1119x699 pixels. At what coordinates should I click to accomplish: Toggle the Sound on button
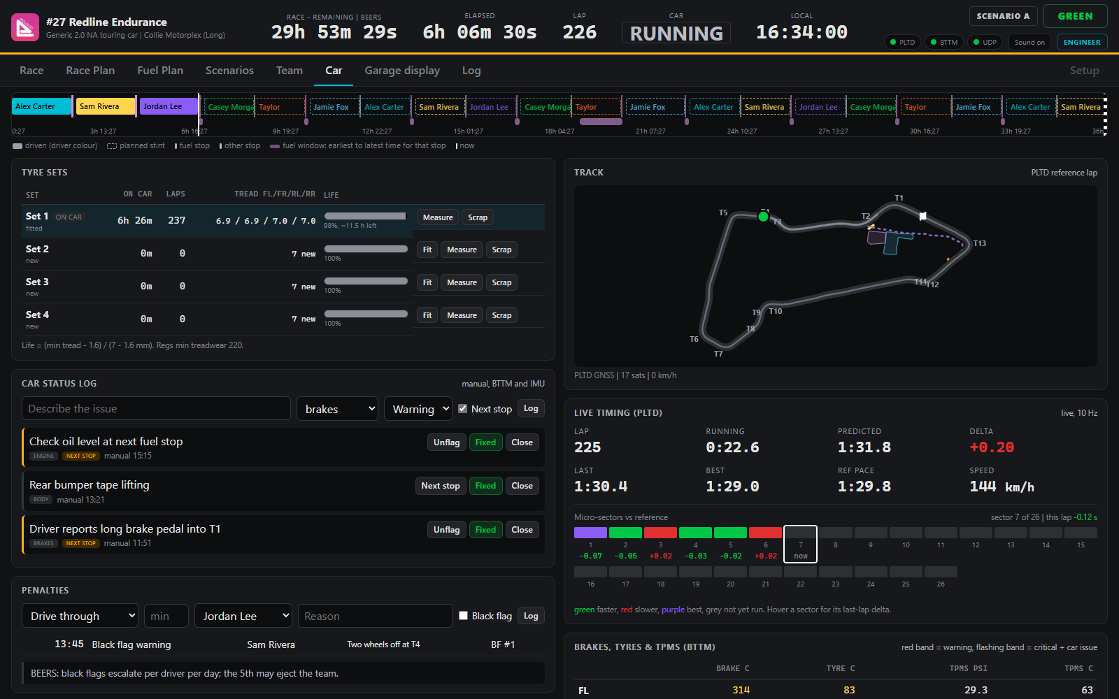coord(1029,42)
